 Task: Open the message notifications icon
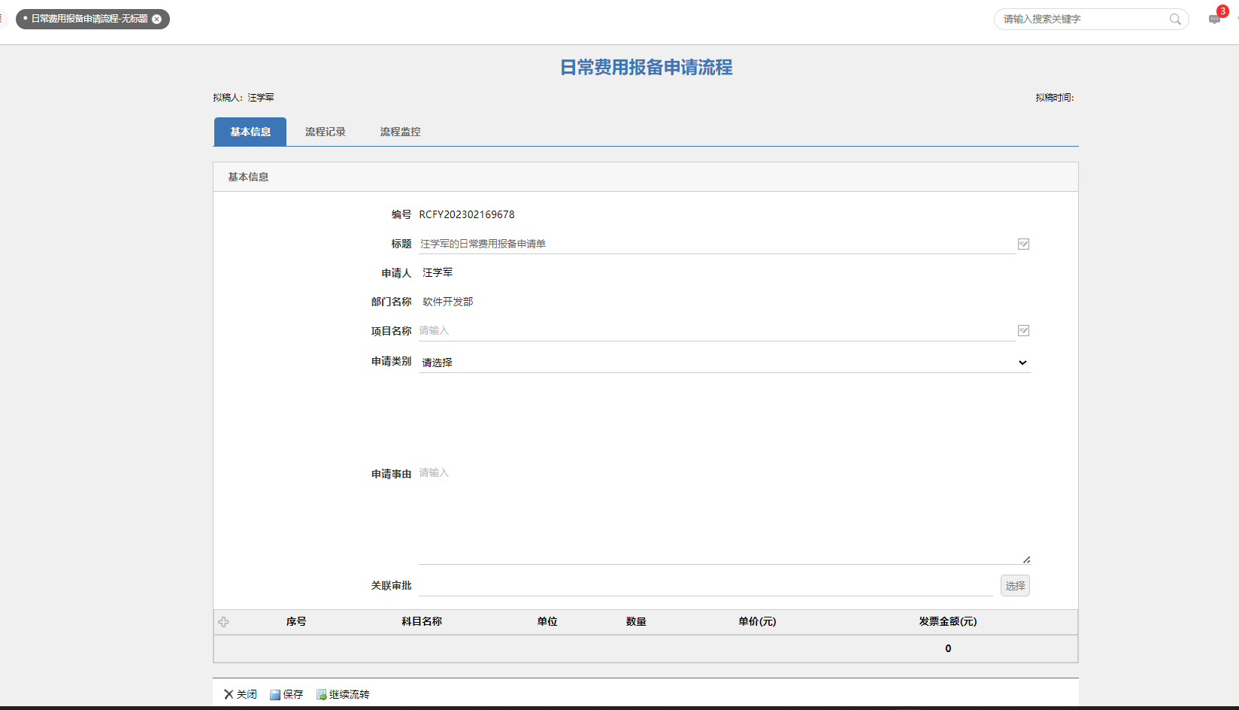tap(1214, 19)
